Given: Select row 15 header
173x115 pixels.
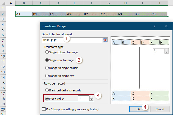Looking at the screenshot, I should click(3, 83).
